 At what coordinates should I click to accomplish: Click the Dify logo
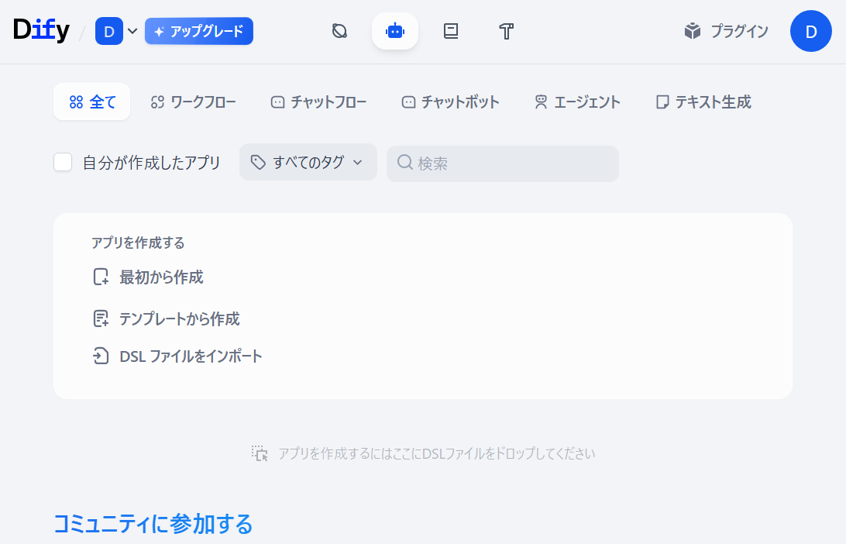click(41, 29)
